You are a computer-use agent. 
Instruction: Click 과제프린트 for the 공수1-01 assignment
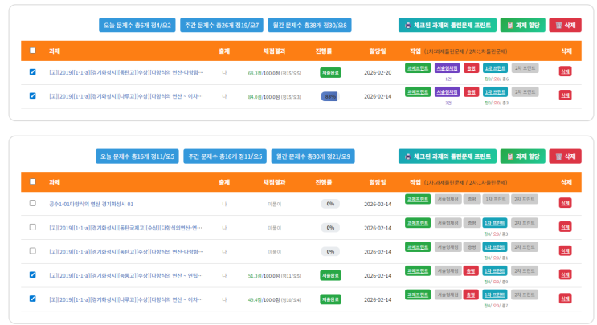(x=417, y=199)
